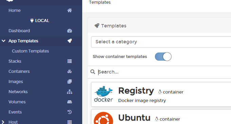Click the App Templates rocket icon
This screenshot has width=231, height=124.
point(70,41)
